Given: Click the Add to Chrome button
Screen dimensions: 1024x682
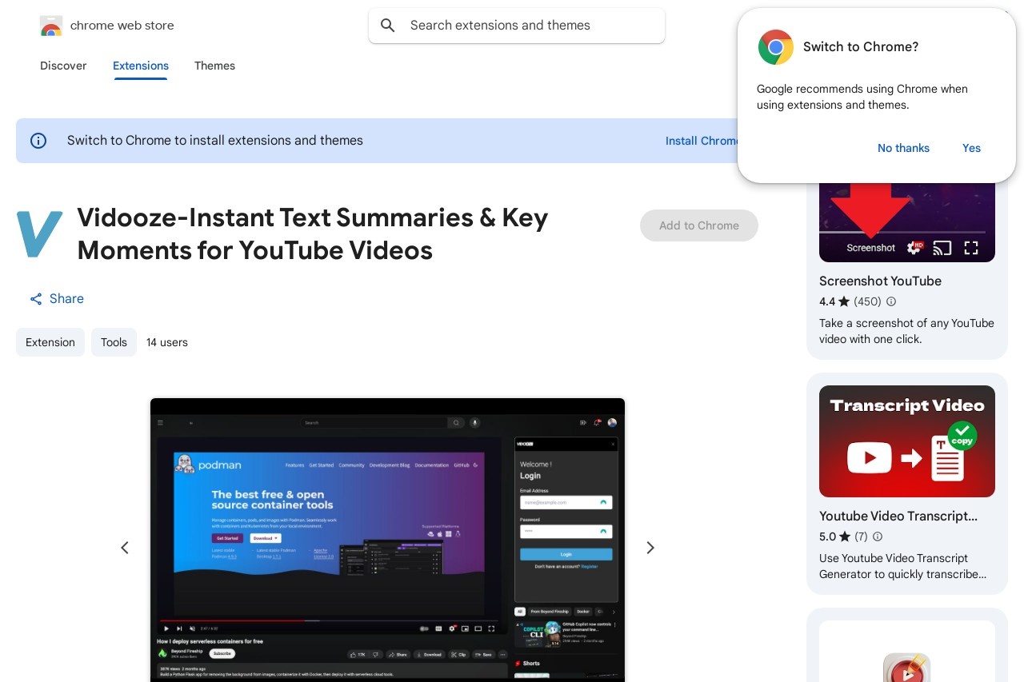Looking at the screenshot, I should pos(699,225).
